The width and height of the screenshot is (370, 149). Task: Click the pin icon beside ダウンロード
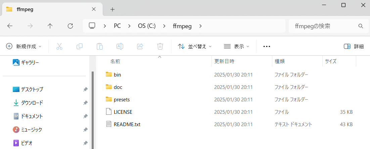coord(85,103)
